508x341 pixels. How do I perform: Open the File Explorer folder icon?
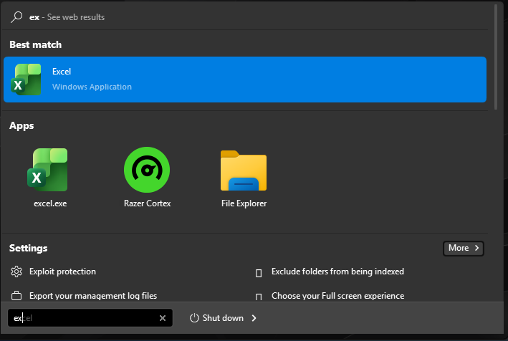click(x=244, y=170)
